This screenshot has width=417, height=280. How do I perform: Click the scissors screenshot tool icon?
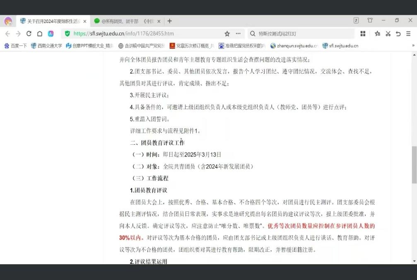[388, 34]
